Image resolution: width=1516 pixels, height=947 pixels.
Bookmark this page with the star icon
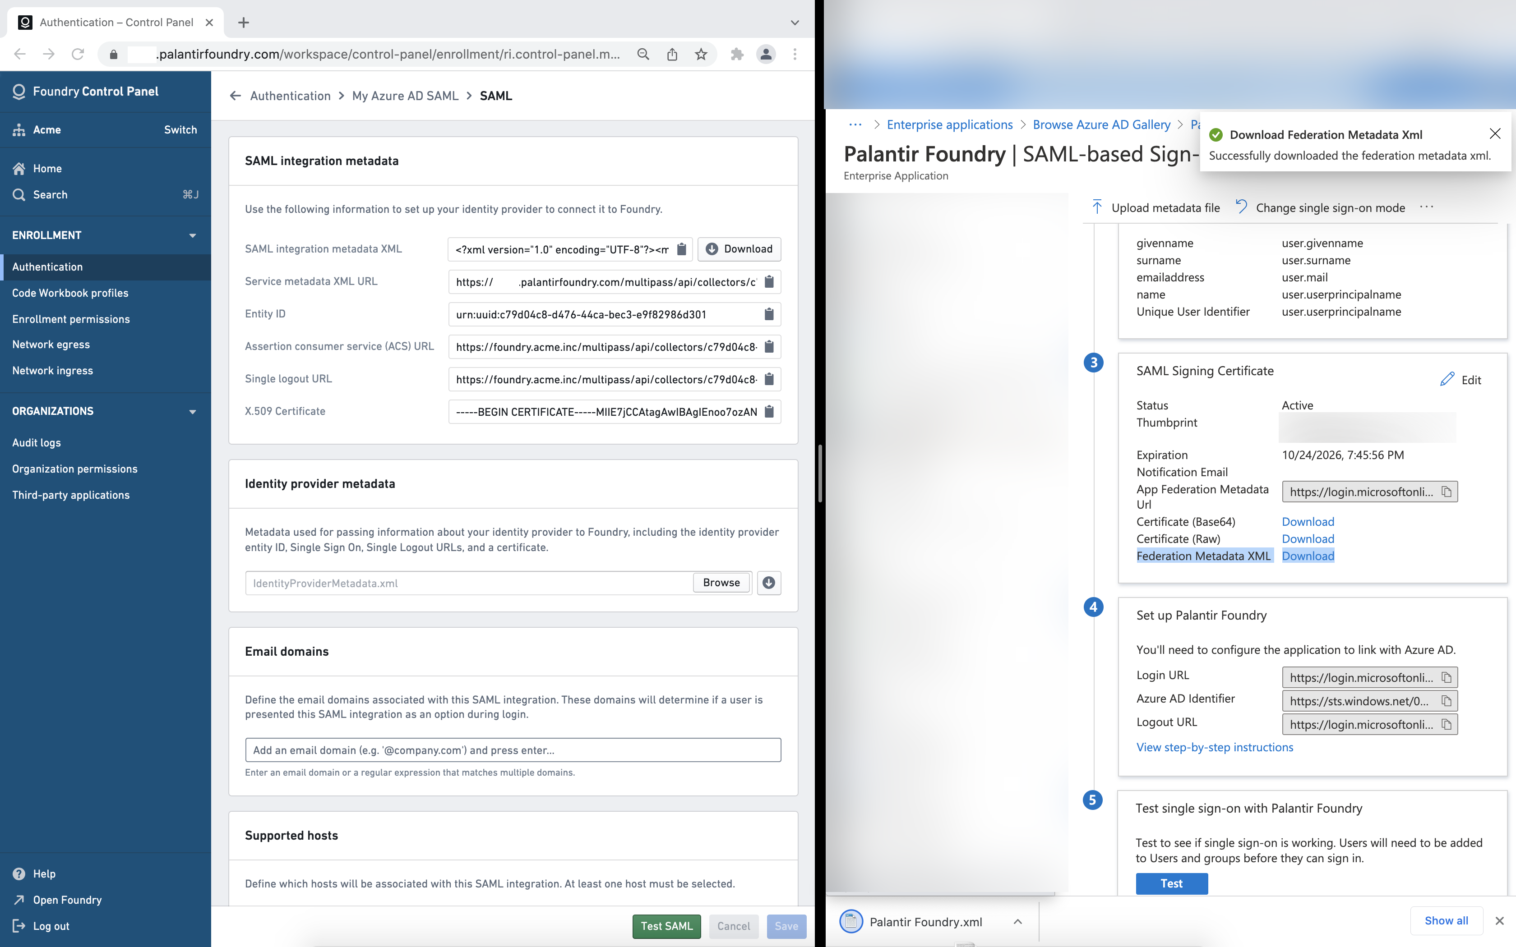[x=701, y=55]
